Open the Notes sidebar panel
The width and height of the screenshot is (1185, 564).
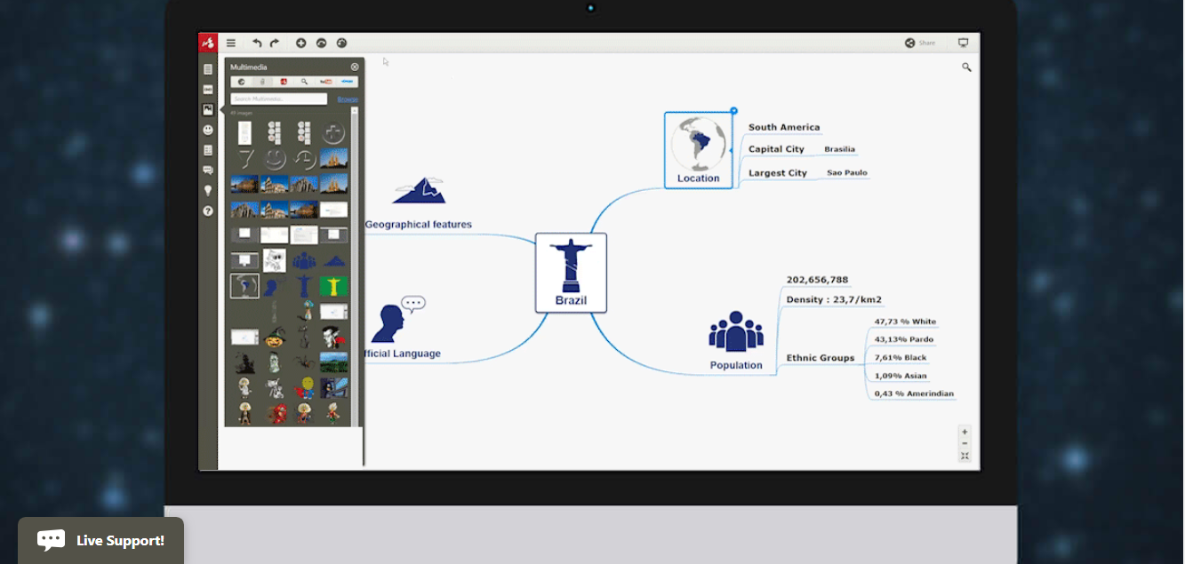(x=208, y=69)
